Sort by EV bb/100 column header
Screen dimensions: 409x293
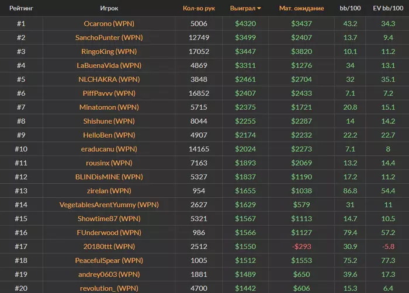[x=387, y=9]
